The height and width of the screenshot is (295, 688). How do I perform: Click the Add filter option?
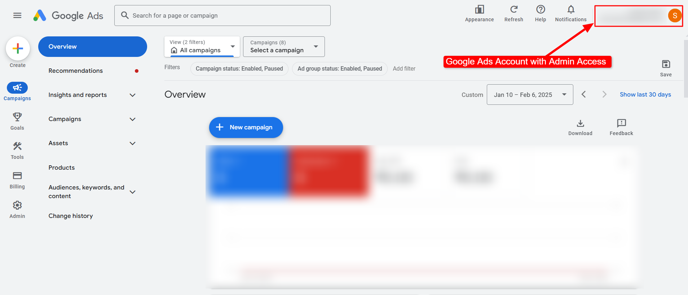[404, 68]
